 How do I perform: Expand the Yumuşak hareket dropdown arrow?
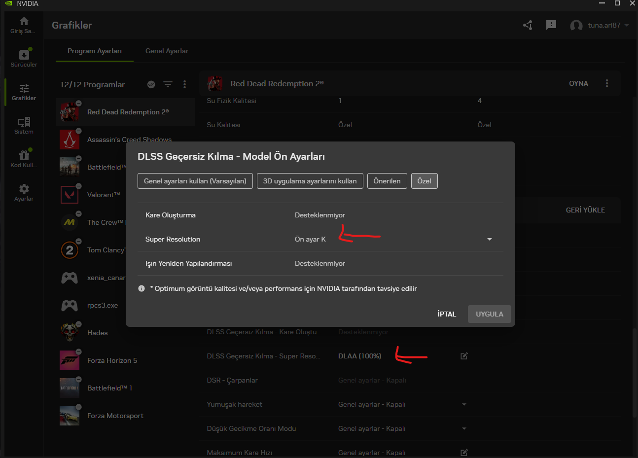pos(464,404)
